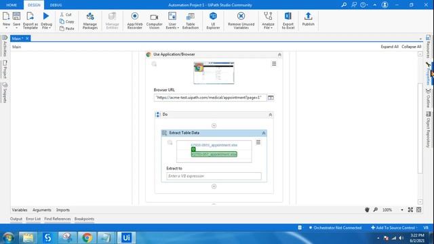Viewport: 434px width, 244px height.
Task: Click Remove Unused Variables
Action: click(241, 20)
